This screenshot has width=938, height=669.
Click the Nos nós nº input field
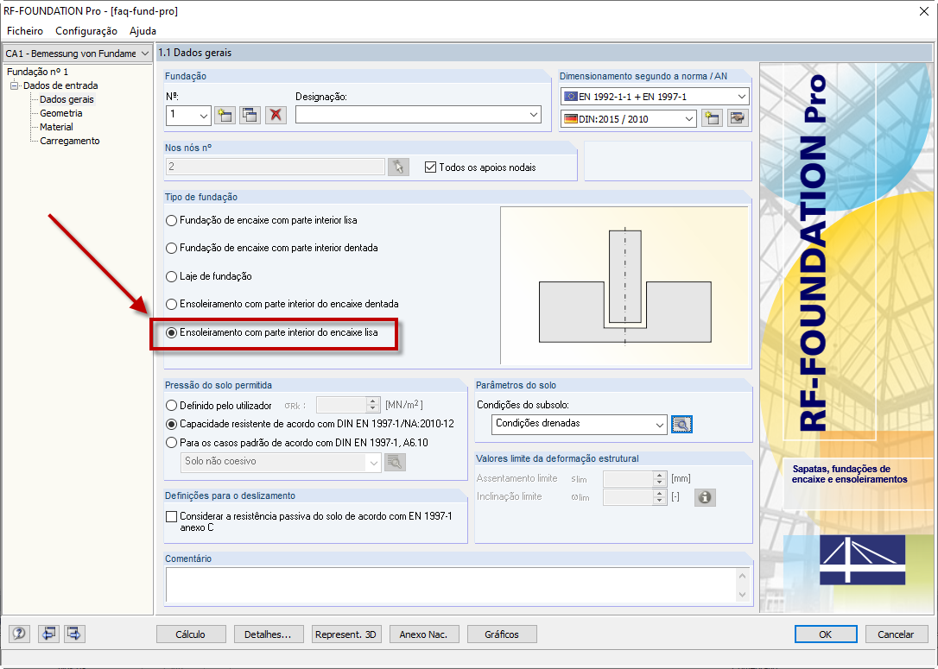[276, 167]
